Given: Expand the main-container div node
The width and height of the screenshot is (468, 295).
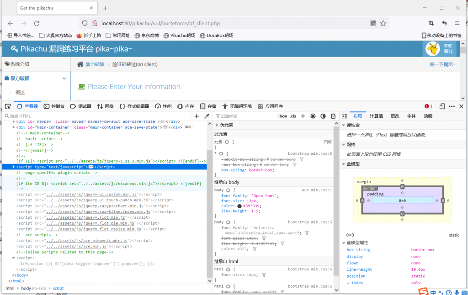Looking at the screenshot, I should coord(14,127).
